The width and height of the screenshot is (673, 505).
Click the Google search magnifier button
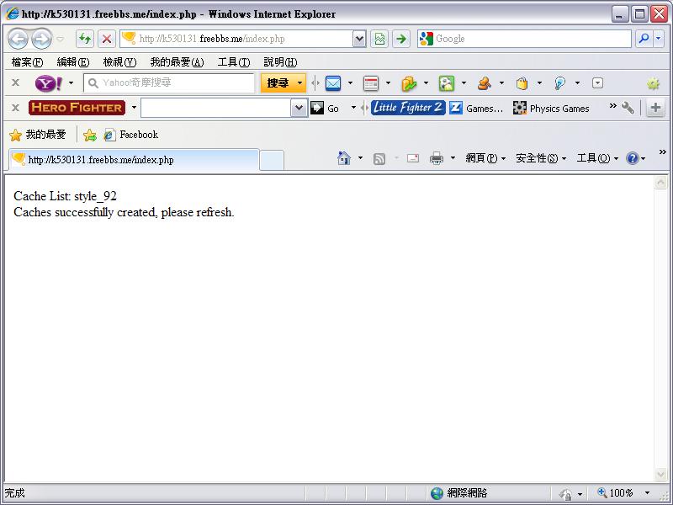644,39
